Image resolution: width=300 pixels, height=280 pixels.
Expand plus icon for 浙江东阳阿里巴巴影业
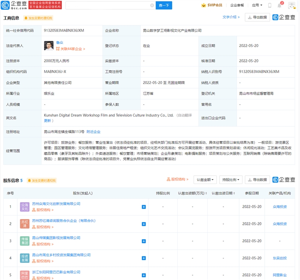(144, 275)
